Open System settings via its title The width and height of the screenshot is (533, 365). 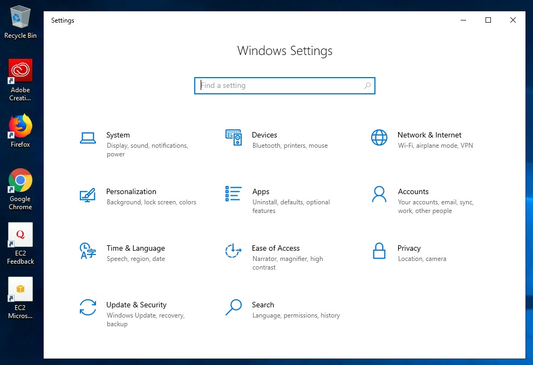(118, 135)
